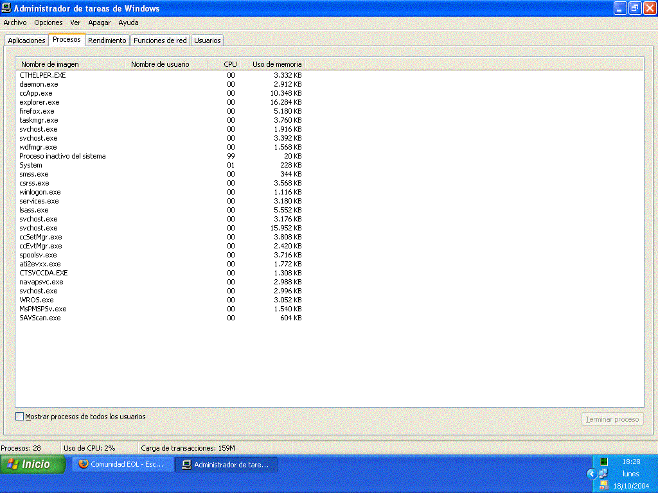
Task: Select the Procesos tab
Action: pyautogui.click(x=67, y=39)
